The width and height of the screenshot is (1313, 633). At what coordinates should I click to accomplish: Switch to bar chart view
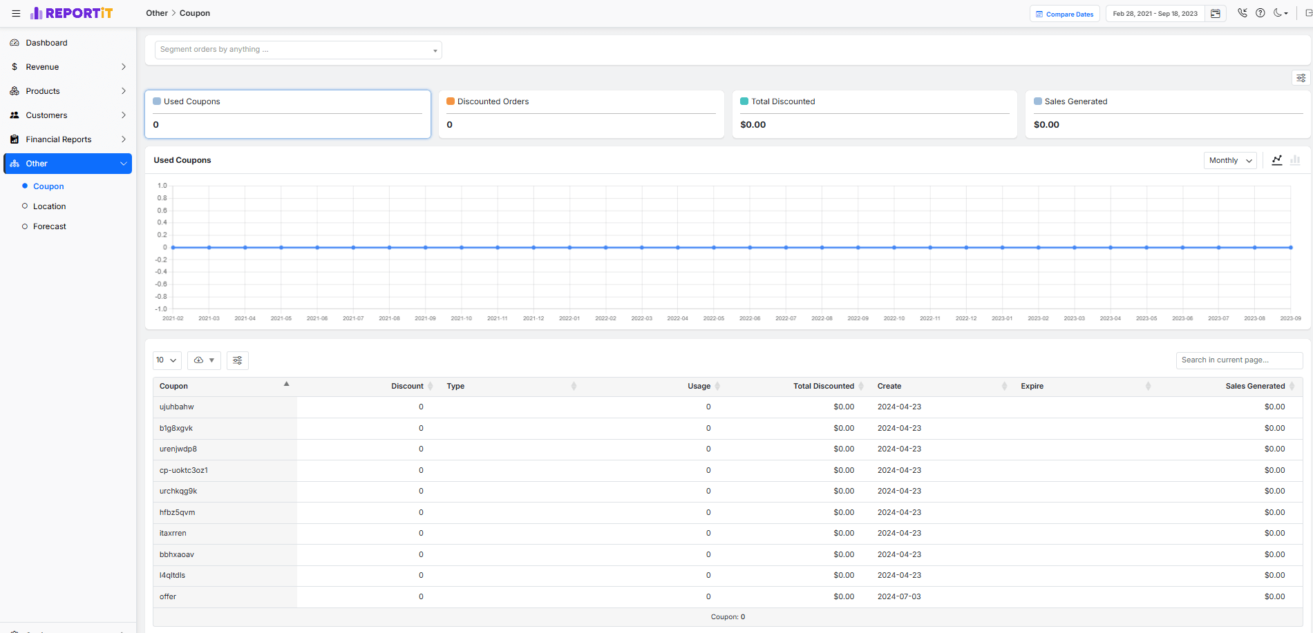1295,160
